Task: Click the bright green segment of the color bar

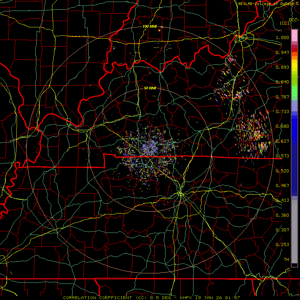Action: pos(294,91)
